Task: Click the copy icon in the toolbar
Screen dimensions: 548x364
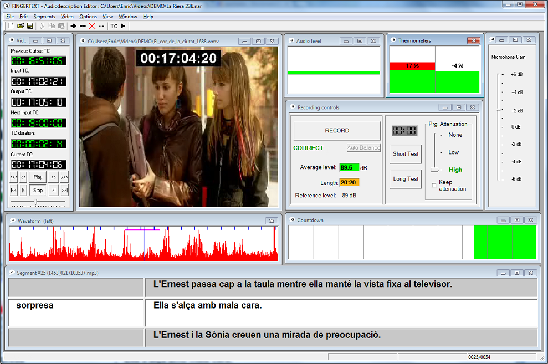Action: pyautogui.click(x=52, y=26)
